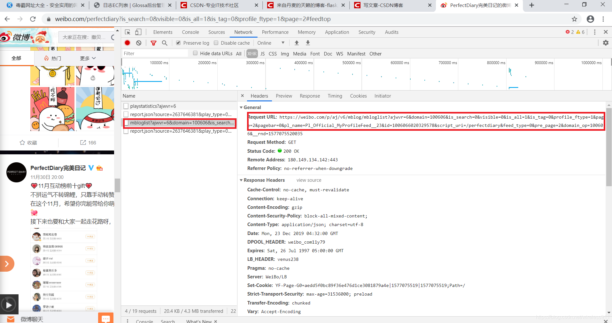612x323 pixels.
Task: Open PerfectDiary完美日记 profile link
Action: (x=58, y=168)
